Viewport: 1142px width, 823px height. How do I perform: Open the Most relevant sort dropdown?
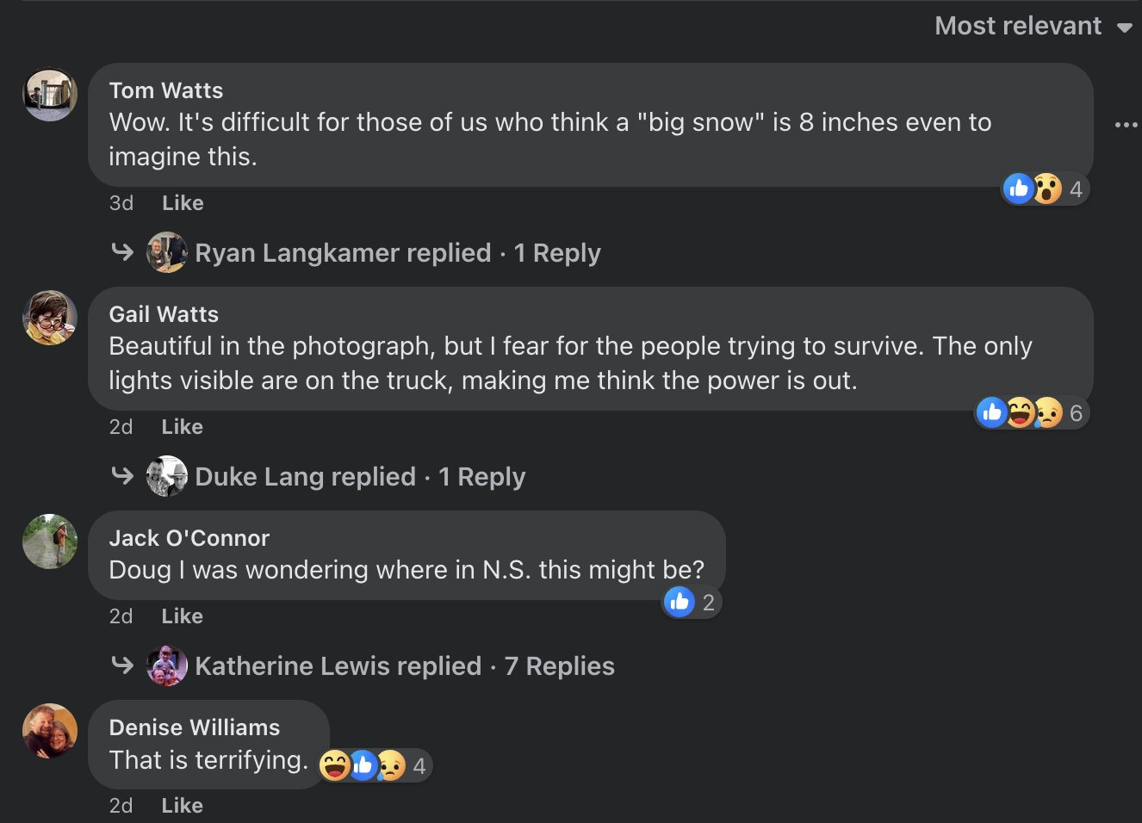pos(1033,27)
